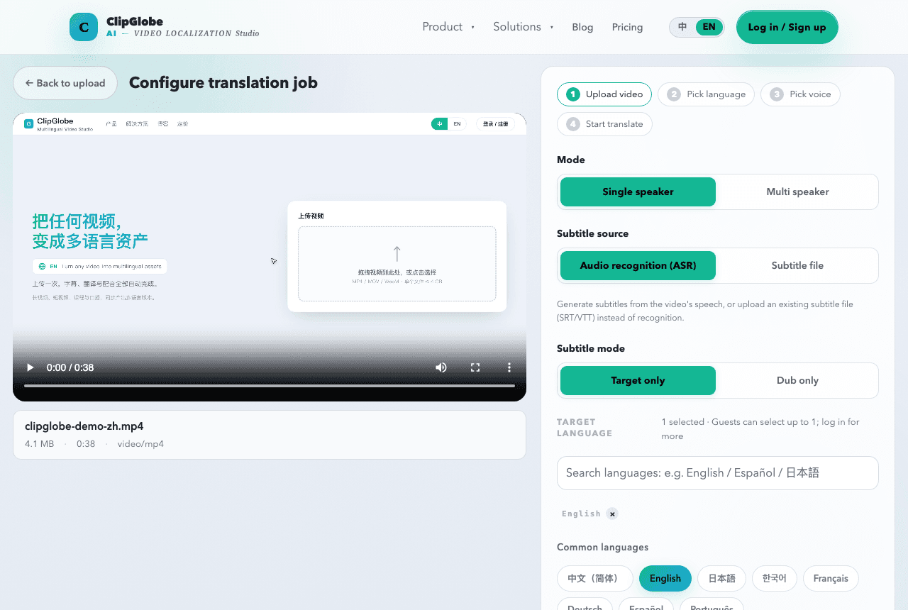Image resolution: width=908 pixels, height=610 pixels.
Task: Expand the Product menu
Action: click(x=448, y=27)
